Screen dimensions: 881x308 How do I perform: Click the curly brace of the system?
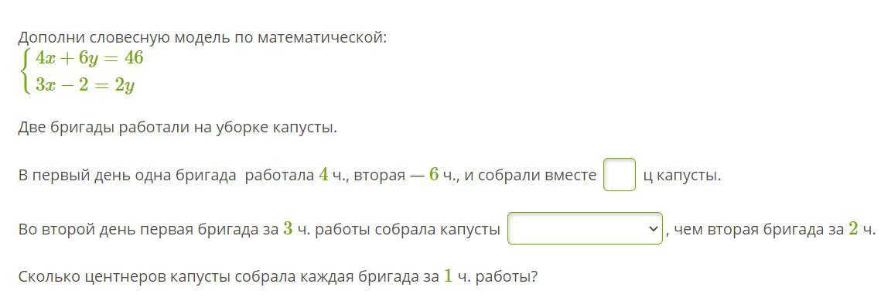(25, 71)
